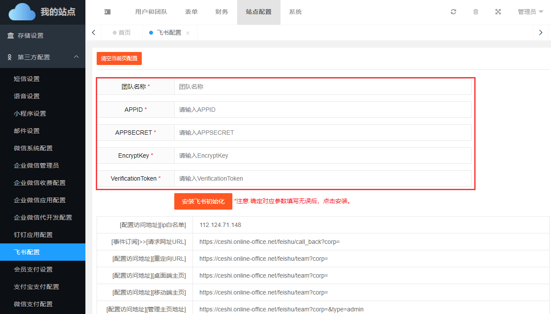Switch to the 用户和团队 top menu
The height and width of the screenshot is (314, 551).
click(151, 12)
